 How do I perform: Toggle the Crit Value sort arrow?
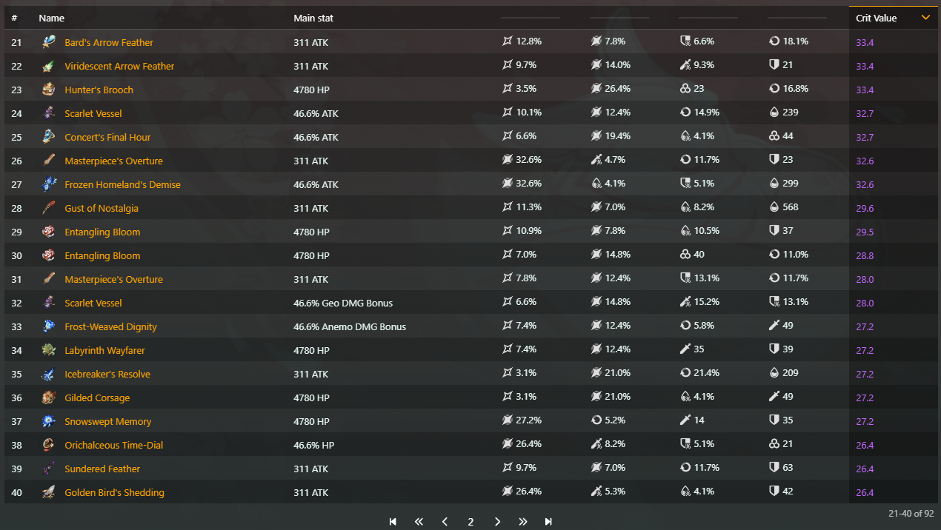click(x=925, y=18)
